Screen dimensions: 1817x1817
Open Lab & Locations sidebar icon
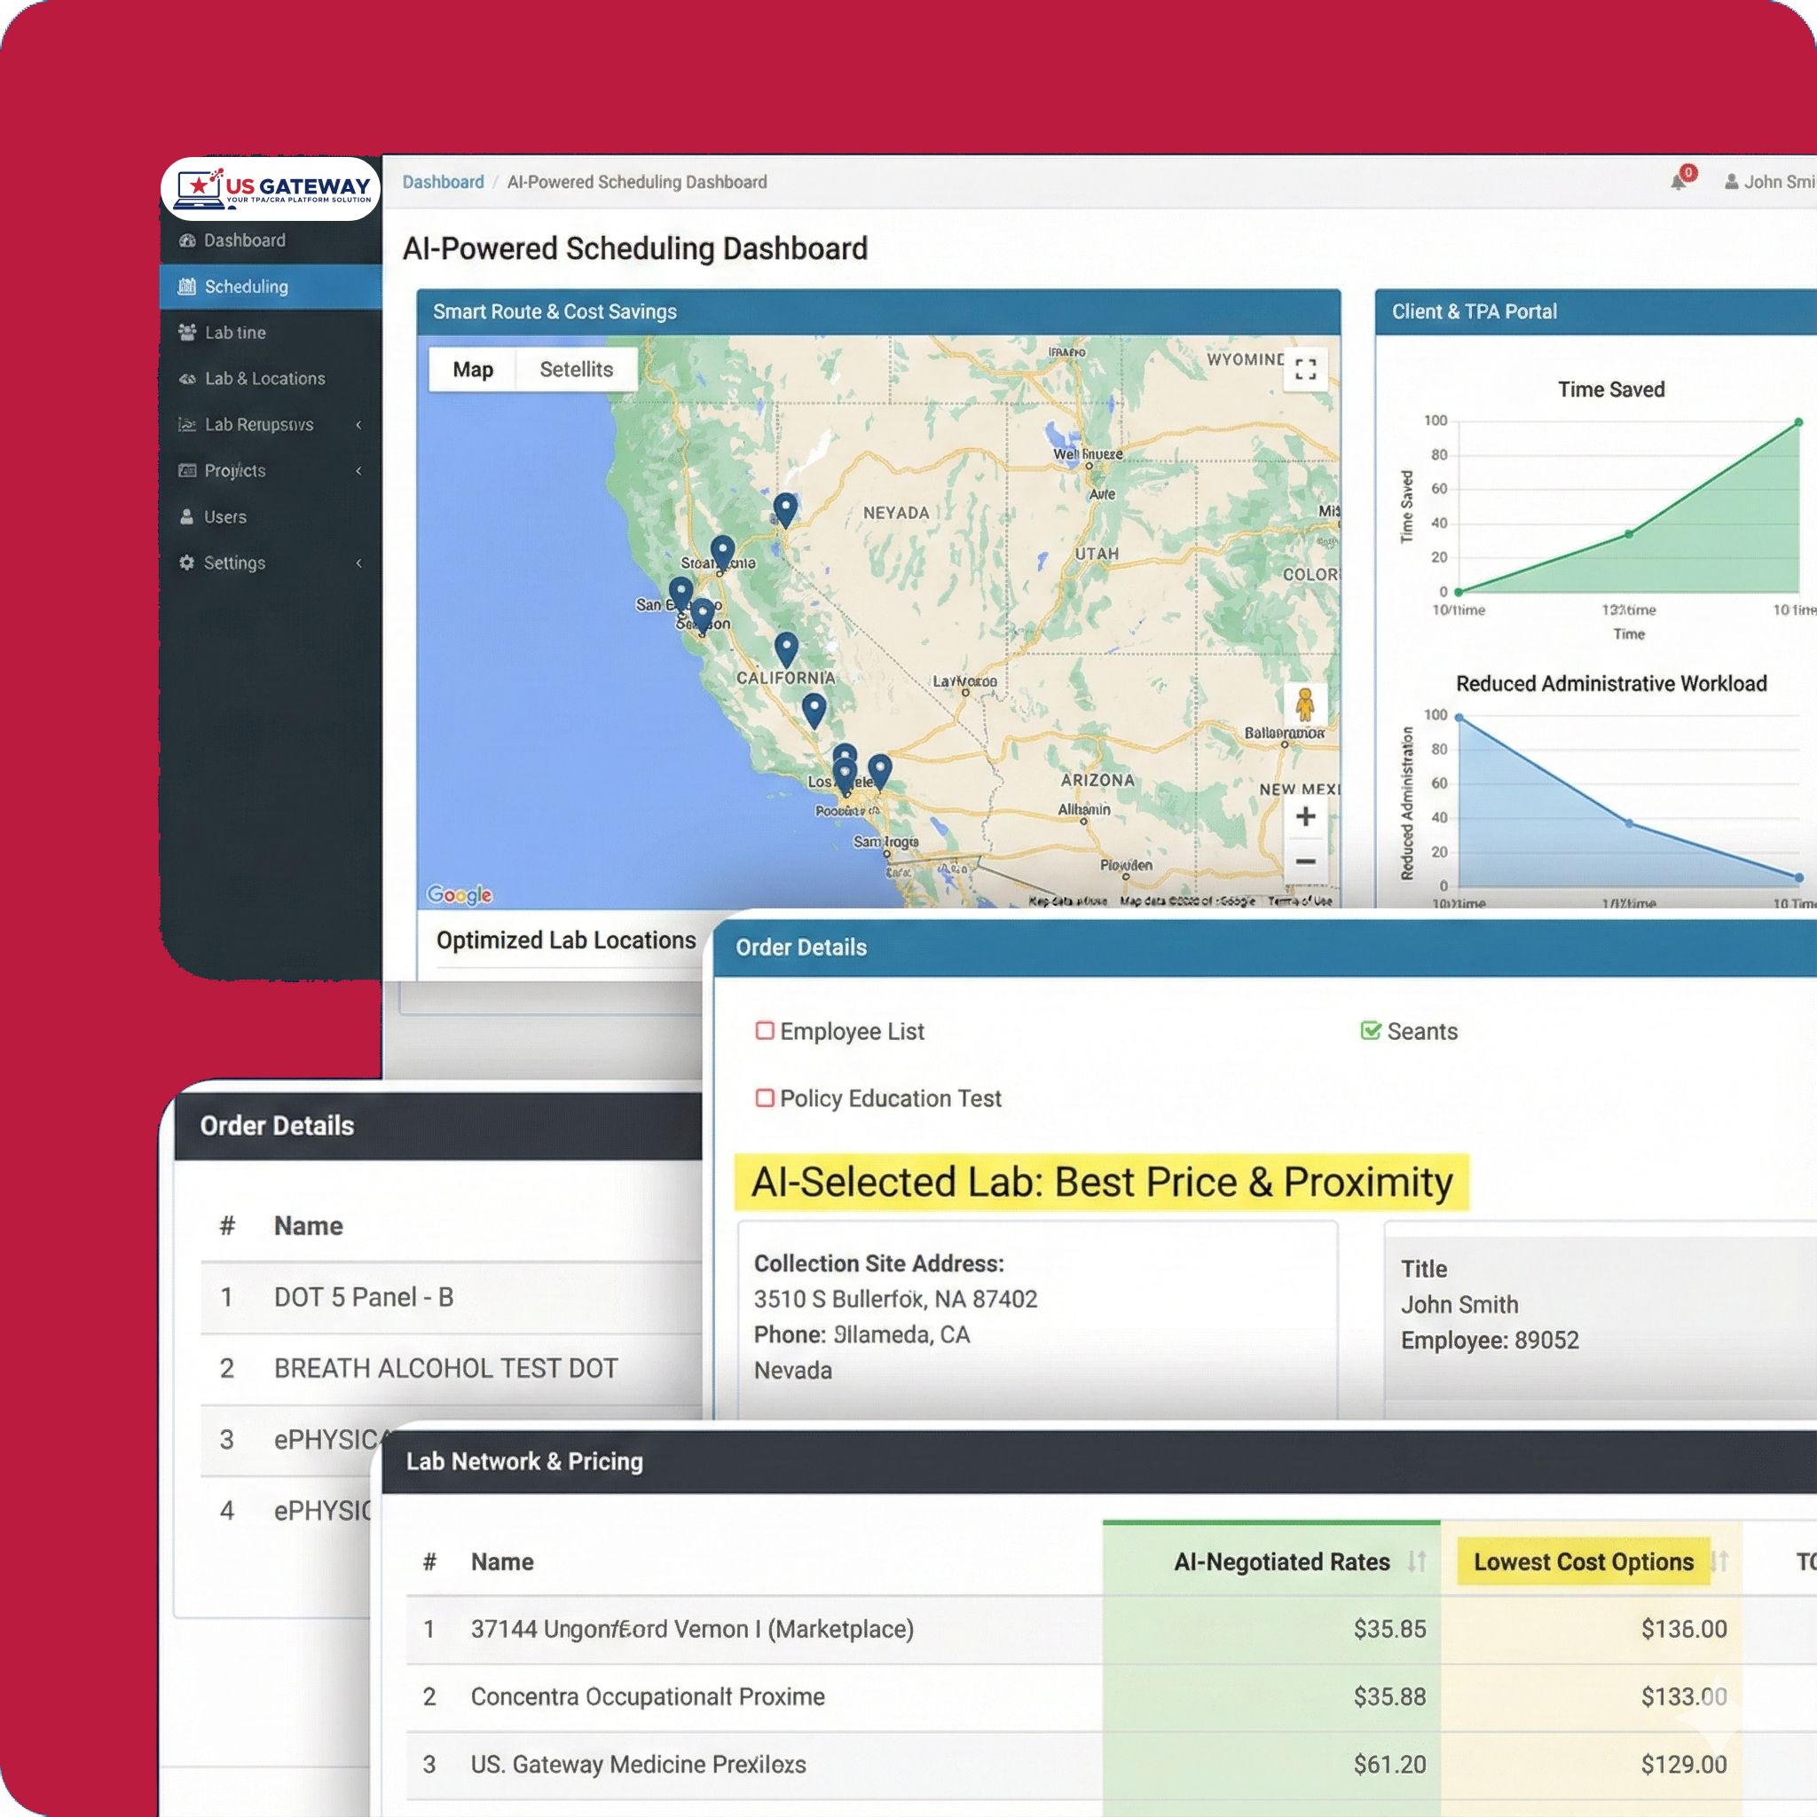pos(187,378)
